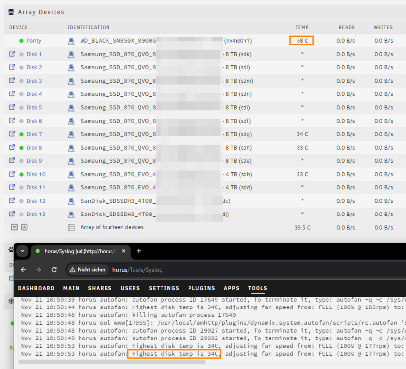406x369 pixels.
Task: Click the drive icon in Disk 13 row
Action: point(71,215)
